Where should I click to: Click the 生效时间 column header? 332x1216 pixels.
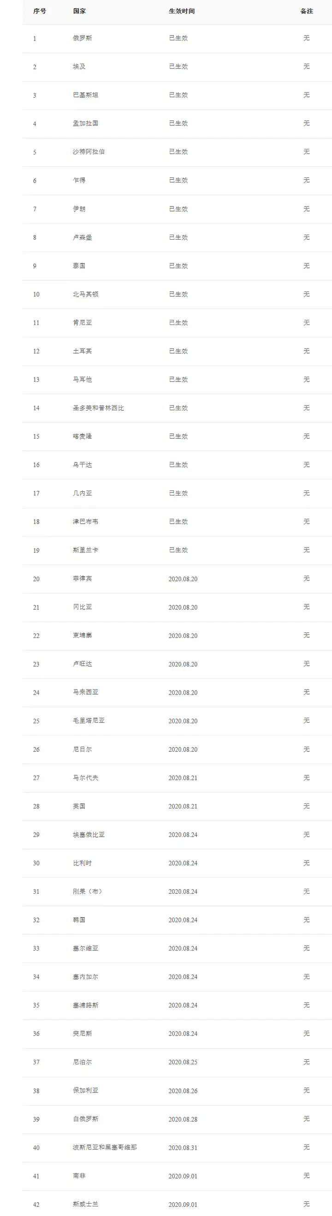[181, 11]
